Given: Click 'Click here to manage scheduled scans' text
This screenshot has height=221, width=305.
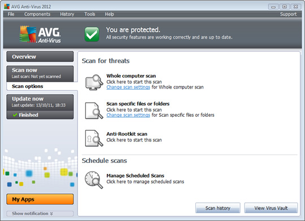Looking at the screenshot, I should 145,182.
